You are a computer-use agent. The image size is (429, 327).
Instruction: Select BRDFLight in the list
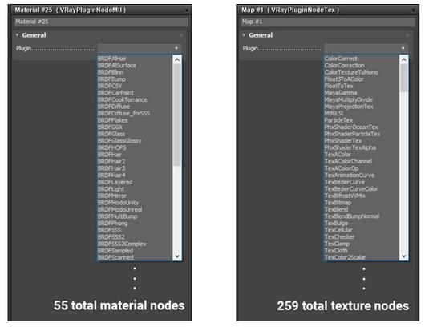click(x=111, y=189)
